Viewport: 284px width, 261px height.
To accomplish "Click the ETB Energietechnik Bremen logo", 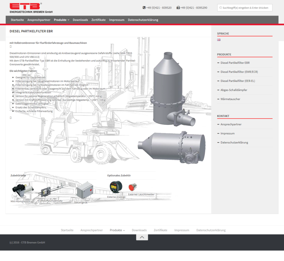I will (x=31, y=8).
